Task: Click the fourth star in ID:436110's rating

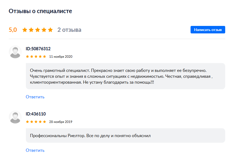Action: click(x=40, y=122)
